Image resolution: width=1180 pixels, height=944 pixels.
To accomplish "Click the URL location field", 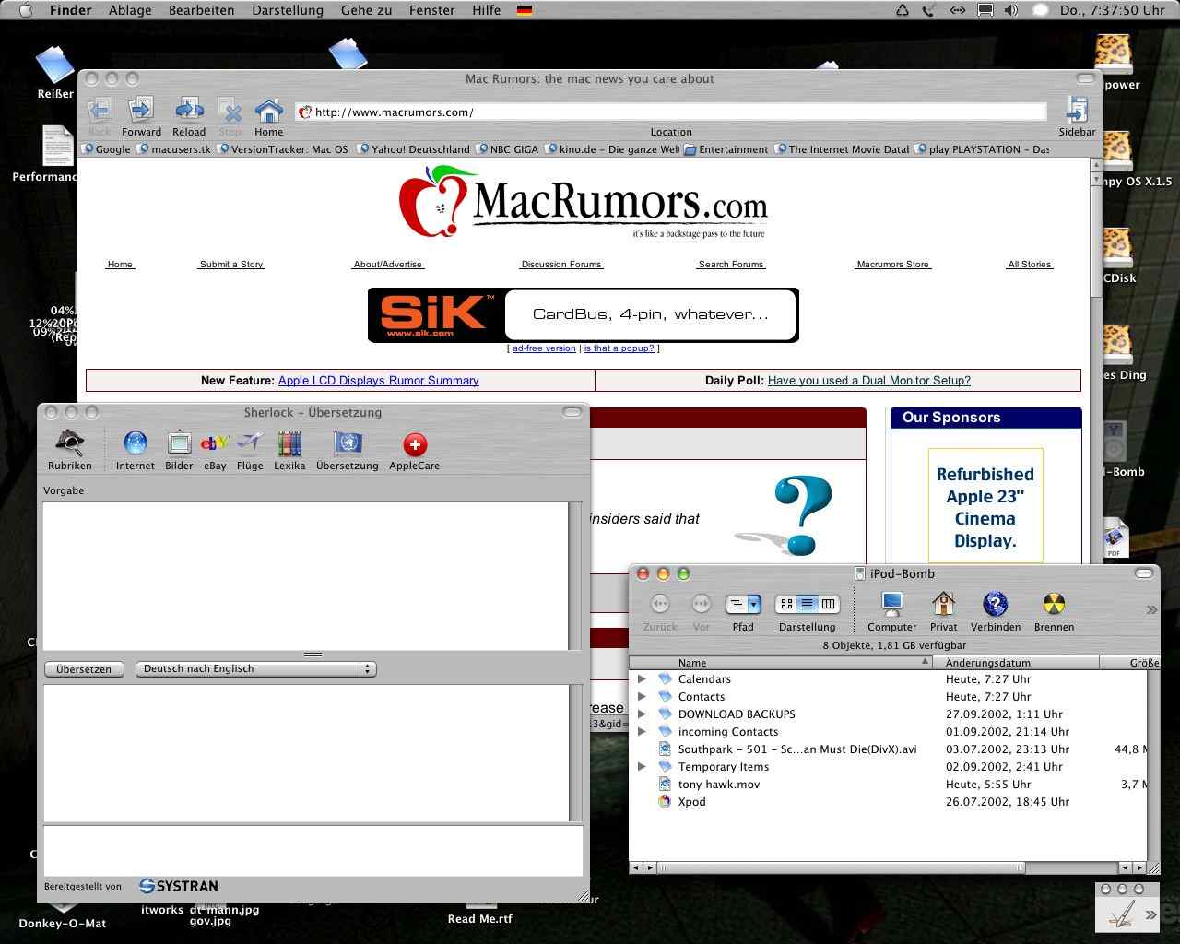I will pyautogui.click(x=671, y=112).
